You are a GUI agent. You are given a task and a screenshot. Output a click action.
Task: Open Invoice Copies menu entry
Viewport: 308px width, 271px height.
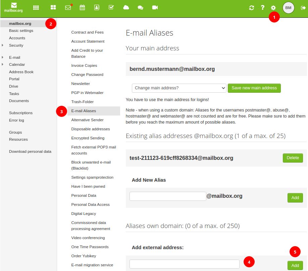point(84,65)
